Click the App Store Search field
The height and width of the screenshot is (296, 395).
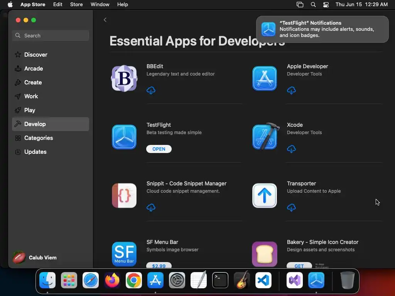(51, 35)
